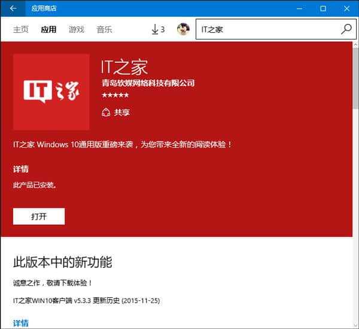
Task: Click the 此版本中的新功能 heading
Action: (x=62, y=262)
